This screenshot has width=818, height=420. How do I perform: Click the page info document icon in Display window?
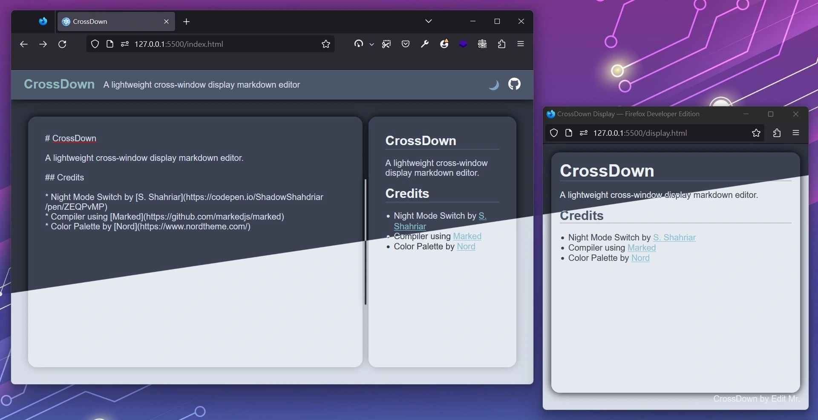(569, 133)
